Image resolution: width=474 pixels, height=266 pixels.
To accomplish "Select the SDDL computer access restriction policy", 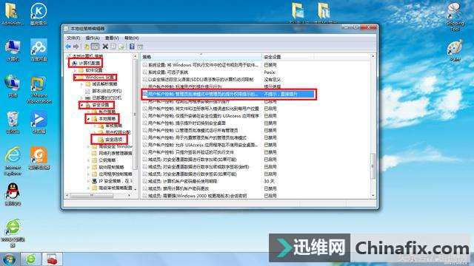I will pyautogui.click(x=201, y=80).
